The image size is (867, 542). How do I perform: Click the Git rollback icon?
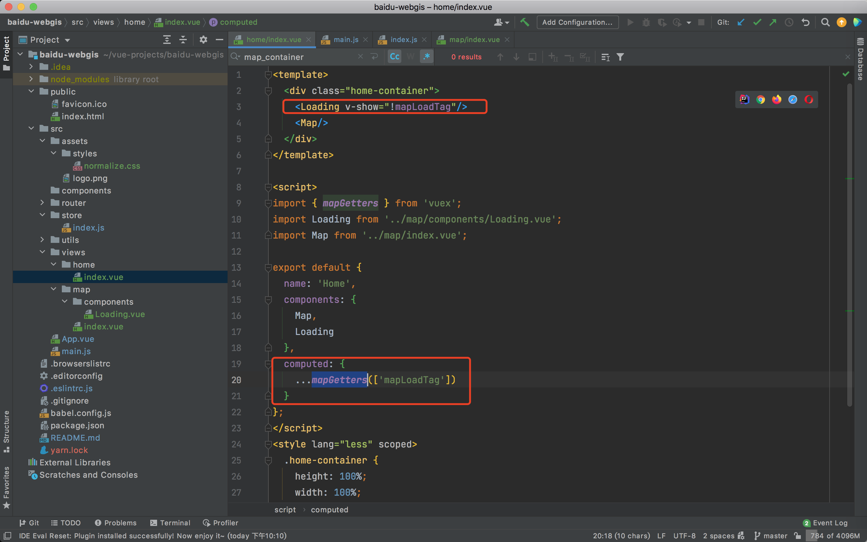[805, 22]
